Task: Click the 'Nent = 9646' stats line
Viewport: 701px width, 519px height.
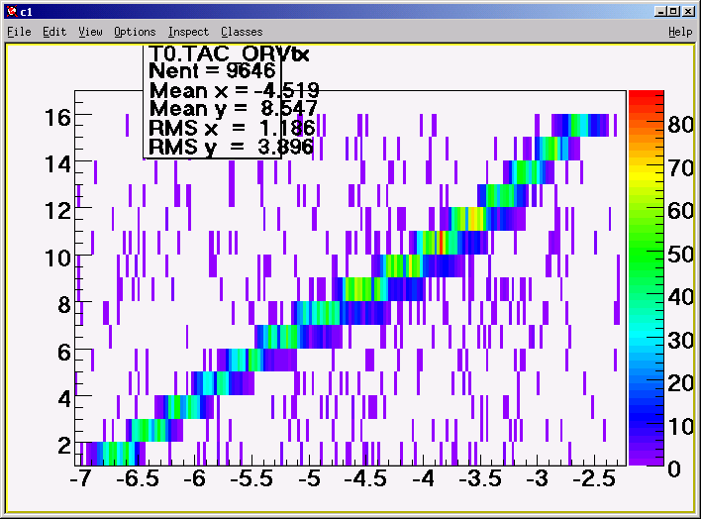Action: (212, 70)
